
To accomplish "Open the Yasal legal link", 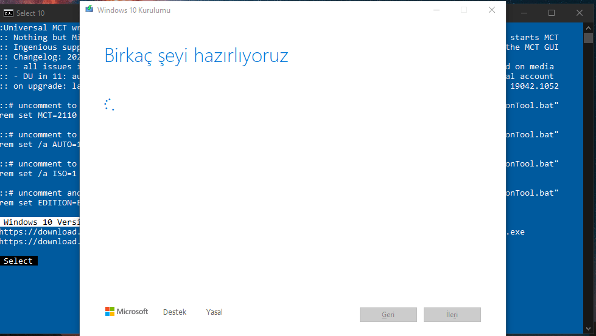I will (x=214, y=312).
